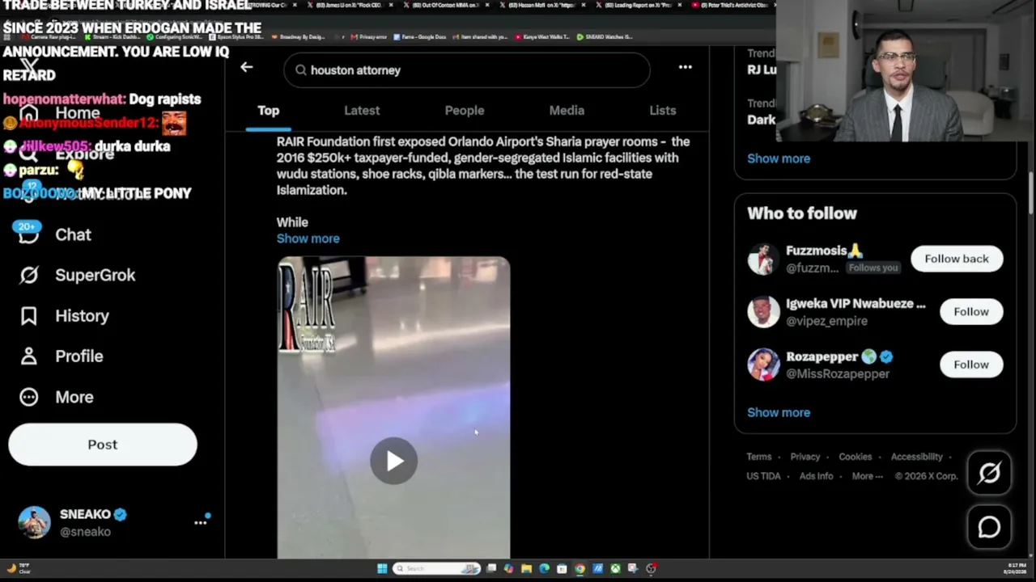Open the Privacy footer link
The image size is (1036, 582).
805,457
